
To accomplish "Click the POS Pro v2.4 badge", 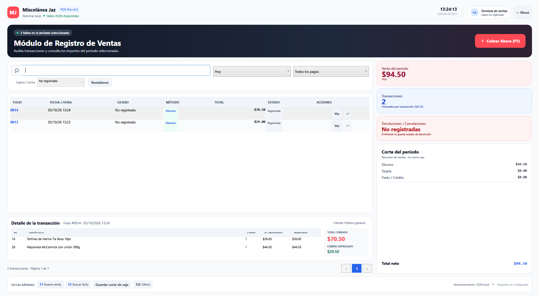I will tap(69, 10).
